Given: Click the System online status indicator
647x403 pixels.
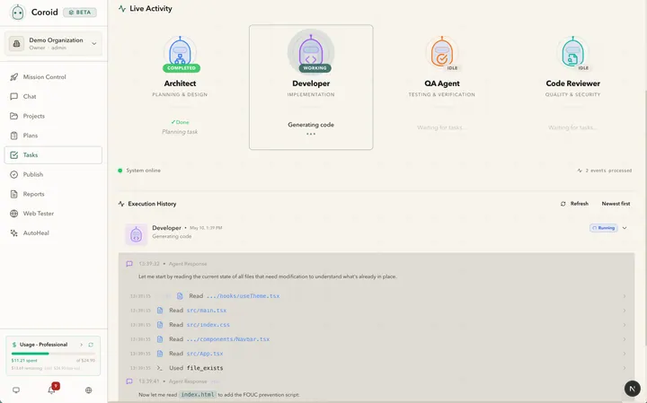Looking at the screenshot, I should (139, 171).
